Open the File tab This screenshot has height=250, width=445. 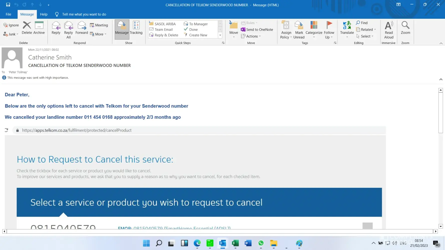(x=8, y=14)
